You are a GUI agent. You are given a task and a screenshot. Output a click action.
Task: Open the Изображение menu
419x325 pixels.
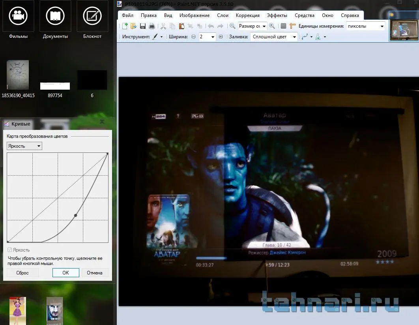pyautogui.click(x=195, y=15)
